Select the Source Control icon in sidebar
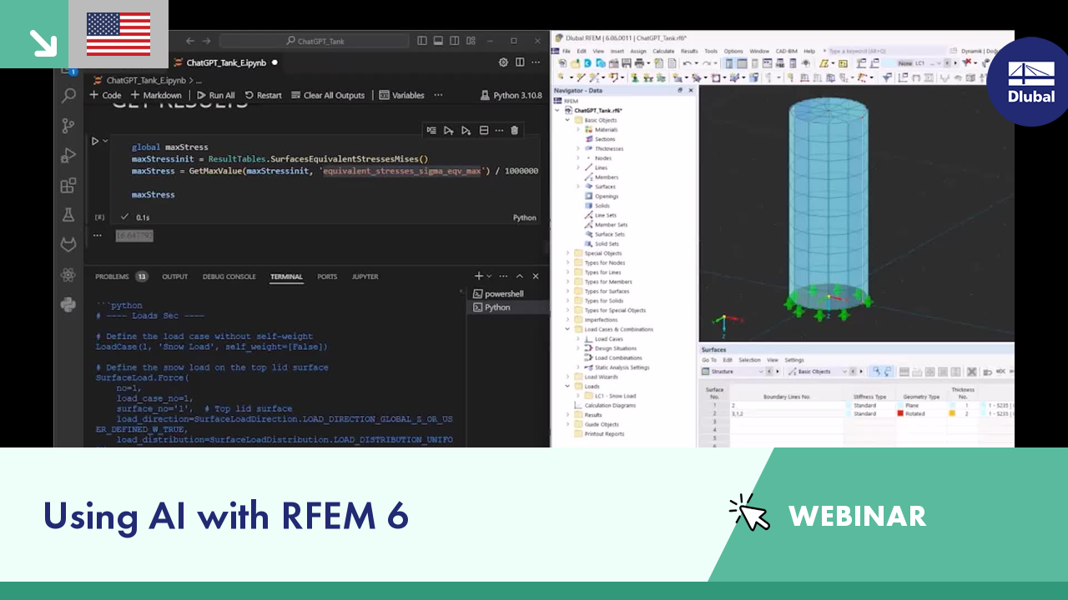The image size is (1068, 600). point(68,125)
